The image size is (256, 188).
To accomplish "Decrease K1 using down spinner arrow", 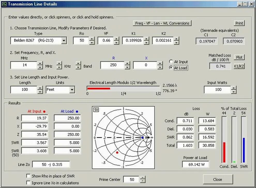I will (x=146, y=42).
